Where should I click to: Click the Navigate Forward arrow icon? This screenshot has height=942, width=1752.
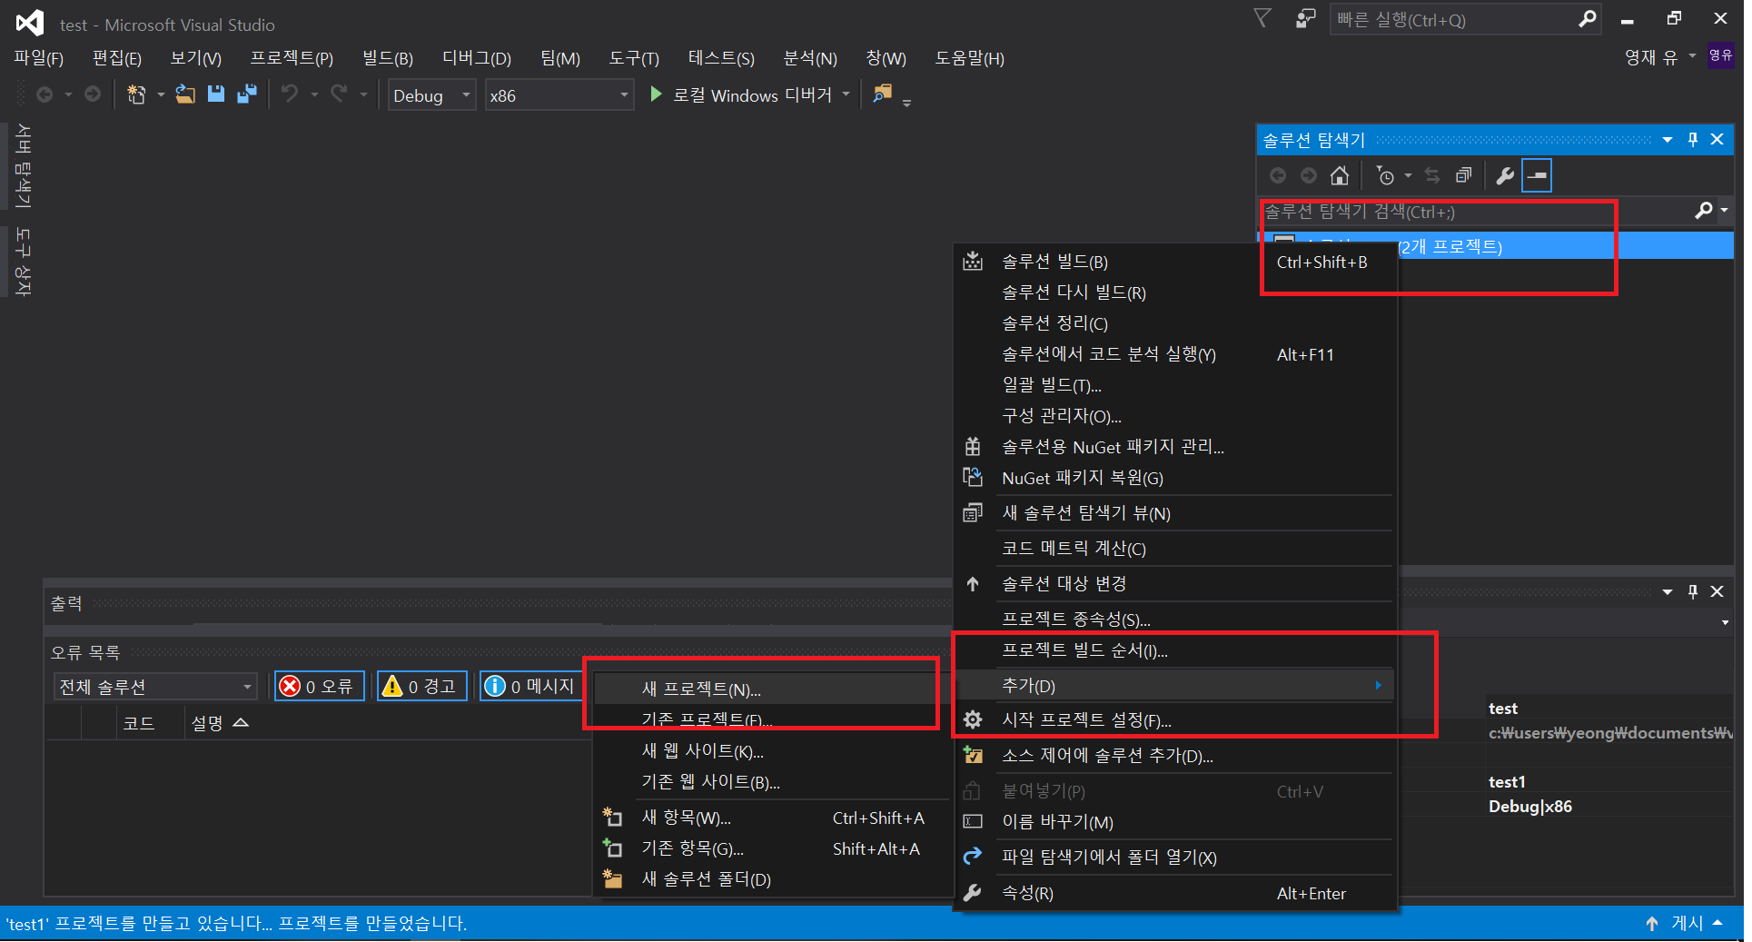tap(93, 94)
